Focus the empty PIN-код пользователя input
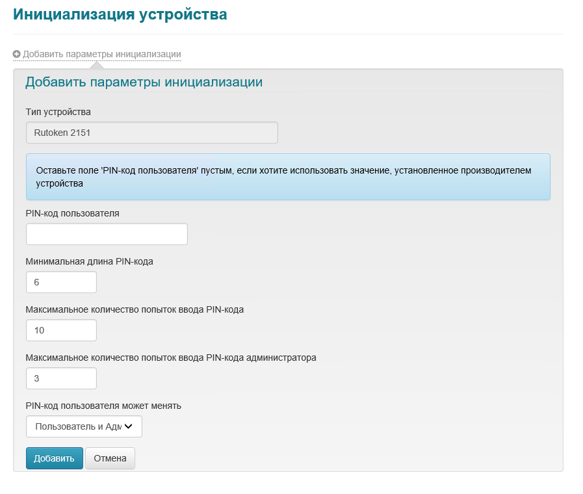 107,234
